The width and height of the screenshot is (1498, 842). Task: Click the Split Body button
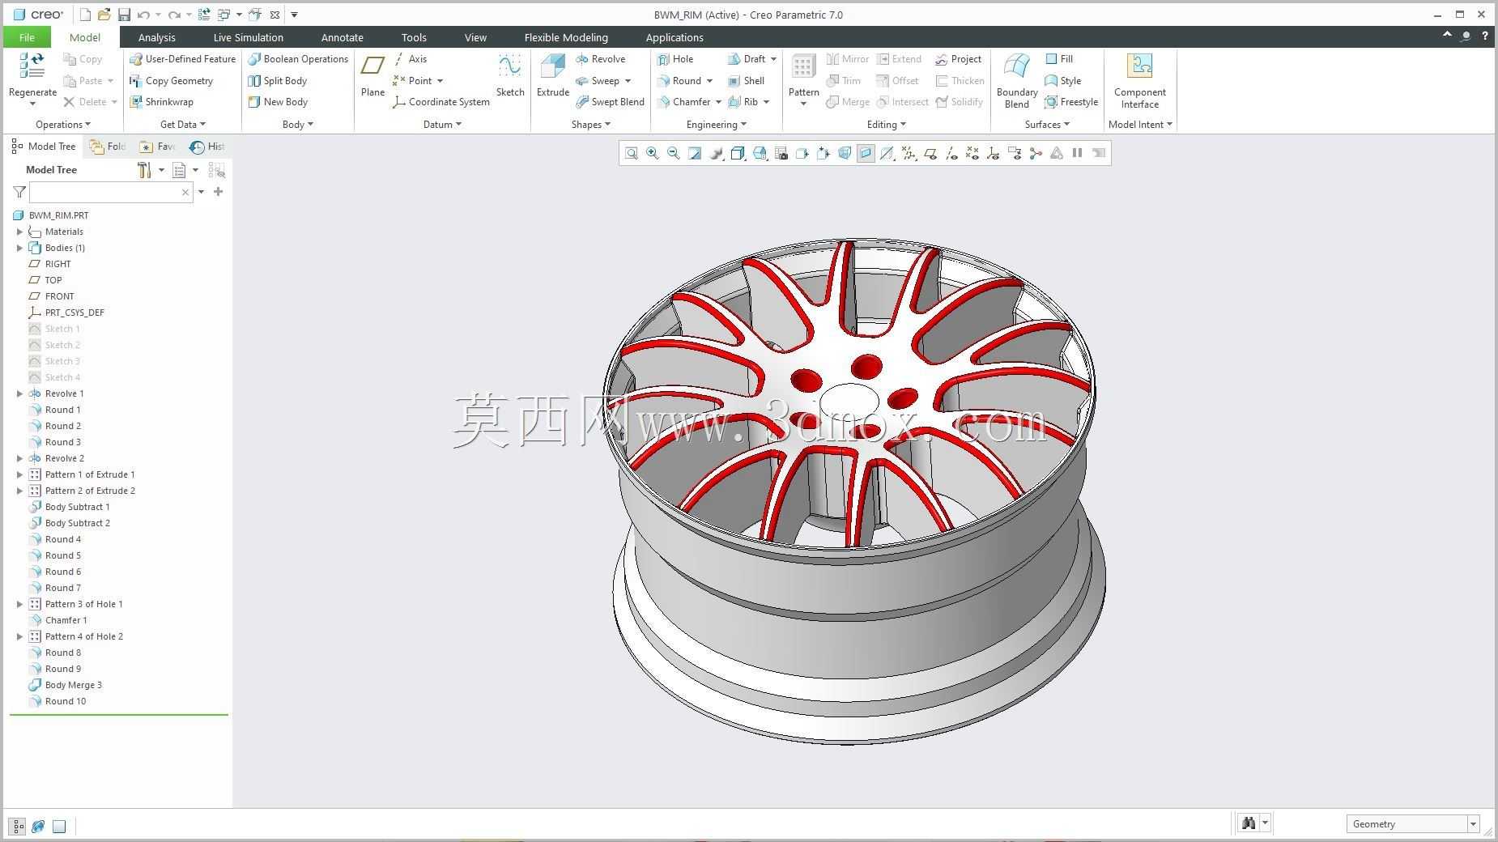click(277, 81)
